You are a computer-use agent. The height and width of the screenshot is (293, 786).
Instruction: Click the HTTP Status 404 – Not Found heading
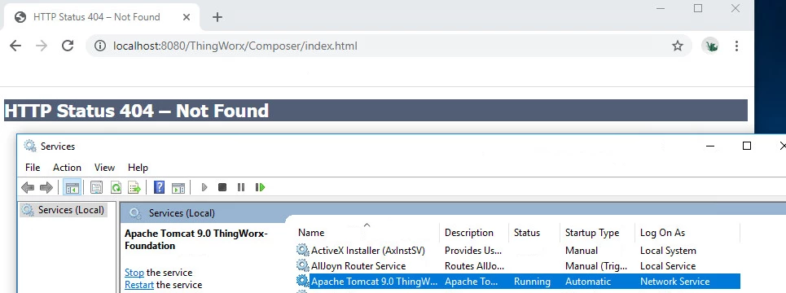pos(136,110)
